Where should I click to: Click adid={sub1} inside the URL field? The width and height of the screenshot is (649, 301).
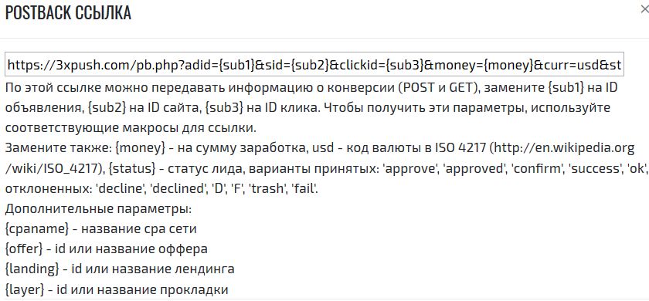click(222, 65)
